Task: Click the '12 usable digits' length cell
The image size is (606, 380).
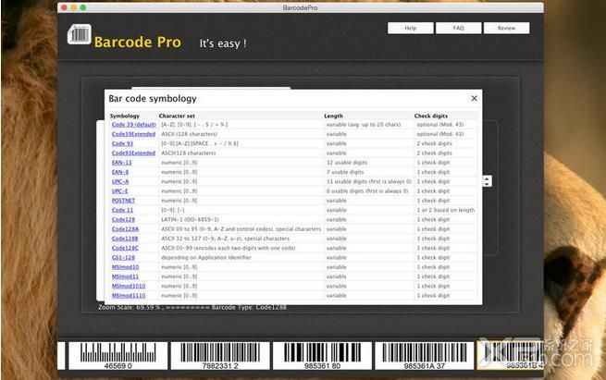Action: pyautogui.click(x=347, y=163)
